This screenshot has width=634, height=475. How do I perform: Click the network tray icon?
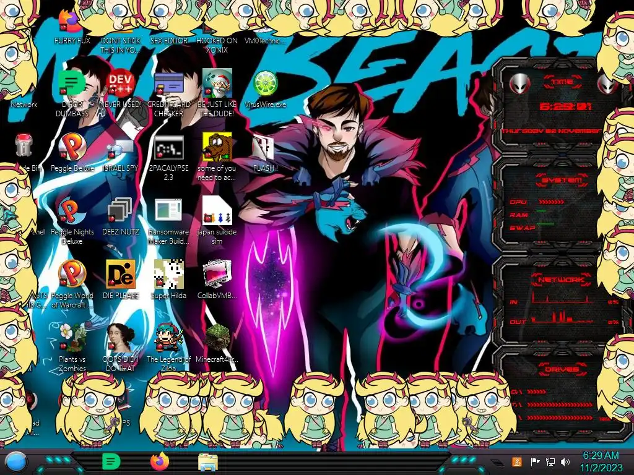(550, 461)
